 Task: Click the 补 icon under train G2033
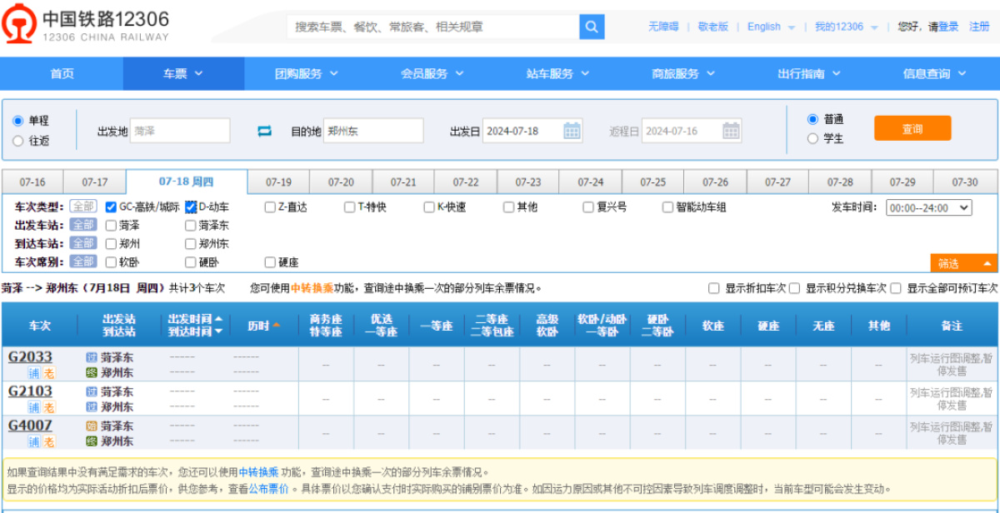point(34,374)
